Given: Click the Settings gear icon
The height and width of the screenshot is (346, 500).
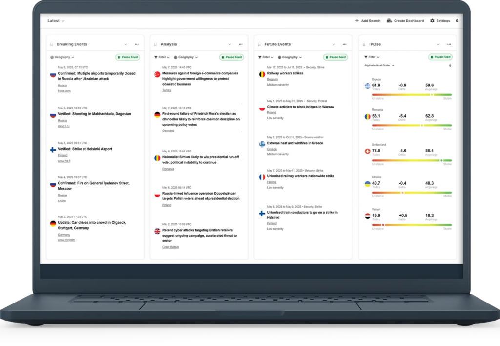Looking at the screenshot, I should (432, 21).
